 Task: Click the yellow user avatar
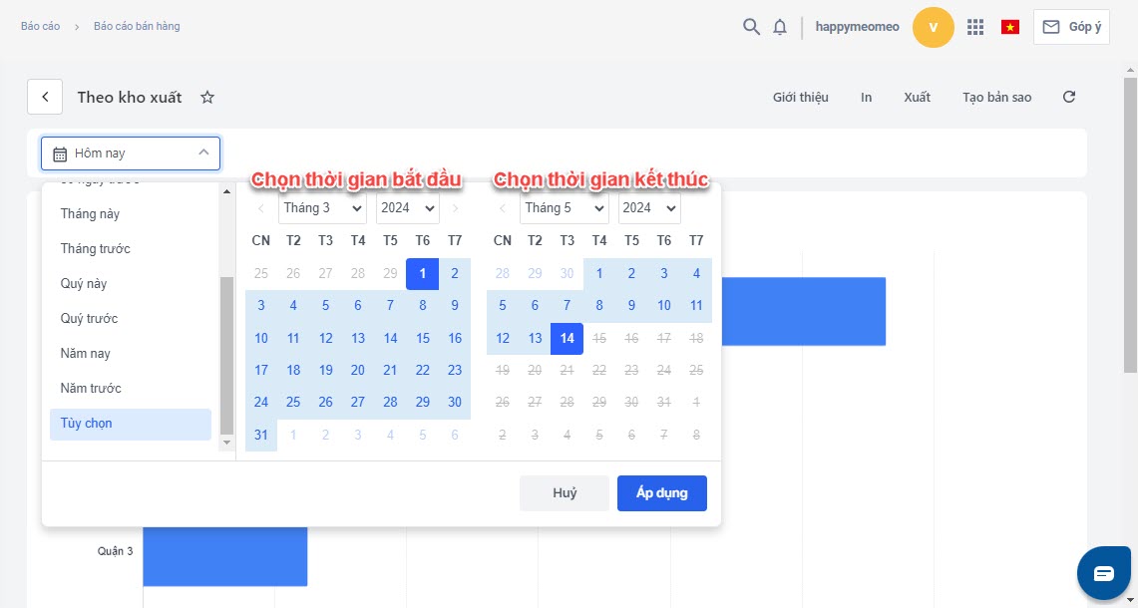tap(934, 27)
